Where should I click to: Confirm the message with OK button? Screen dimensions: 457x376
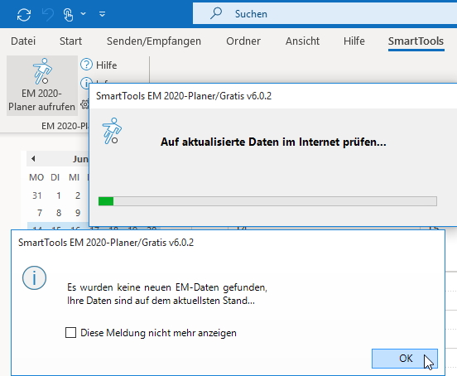pyautogui.click(x=405, y=359)
